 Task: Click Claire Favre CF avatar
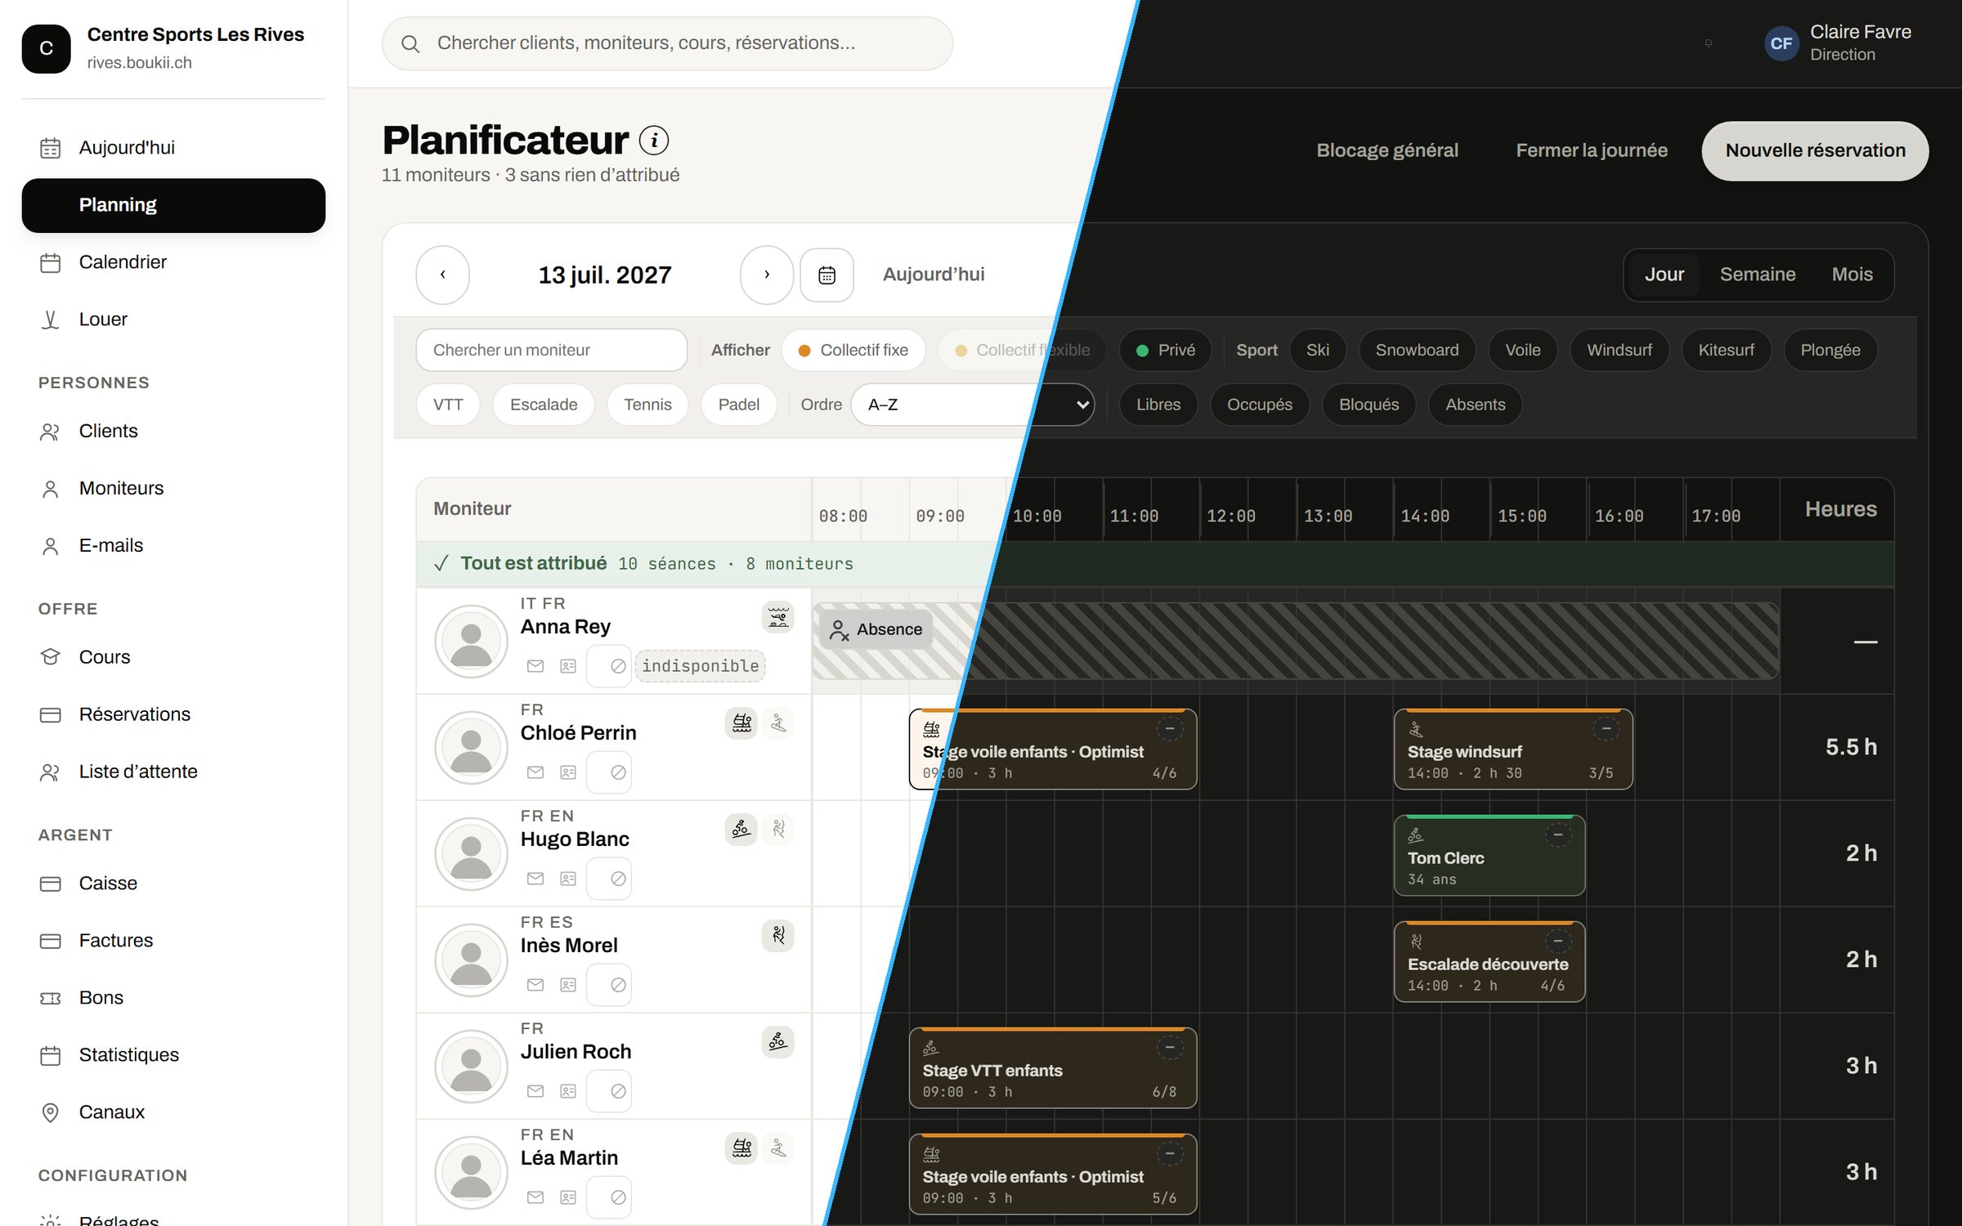[1781, 43]
